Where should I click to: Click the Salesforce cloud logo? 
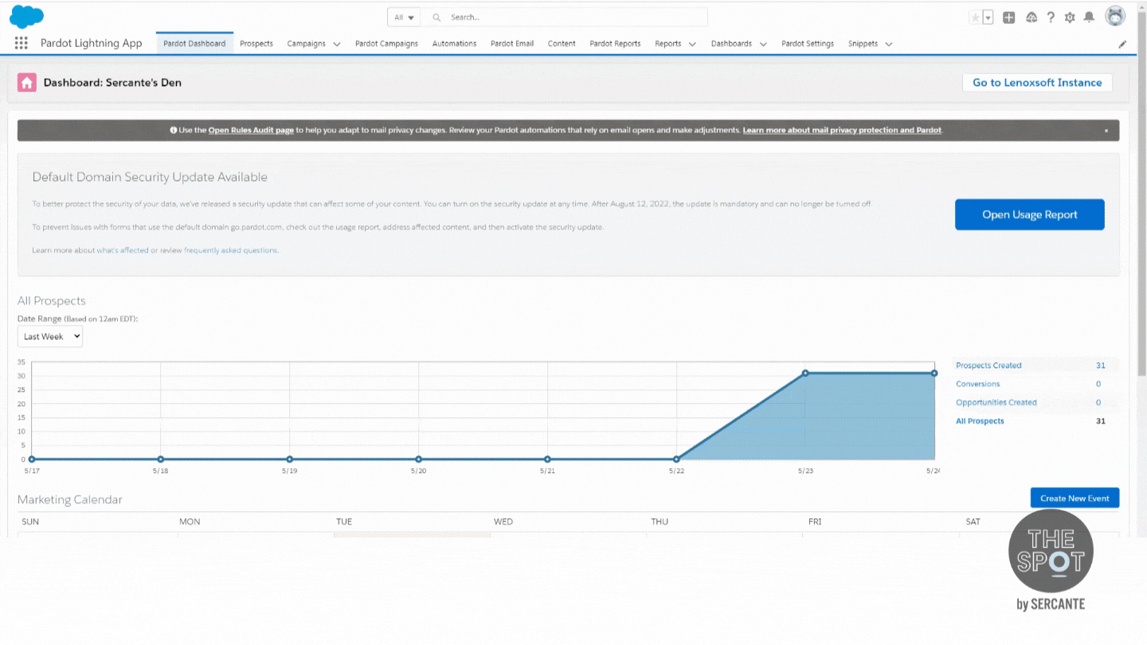pos(26,16)
